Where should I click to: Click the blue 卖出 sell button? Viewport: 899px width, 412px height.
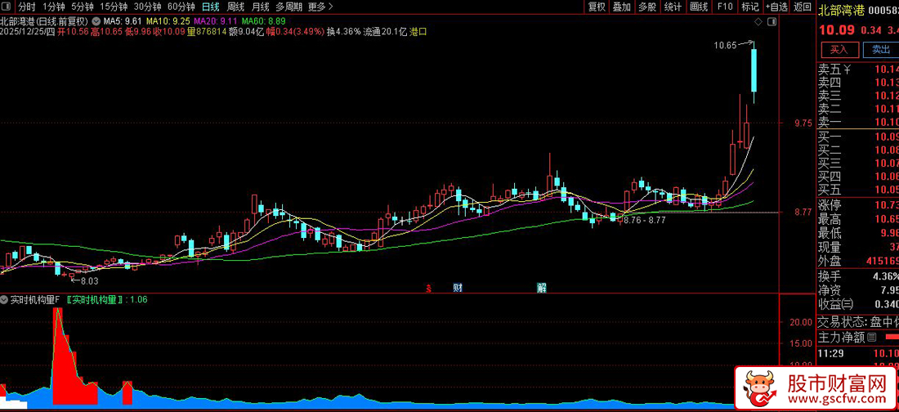click(x=881, y=49)
